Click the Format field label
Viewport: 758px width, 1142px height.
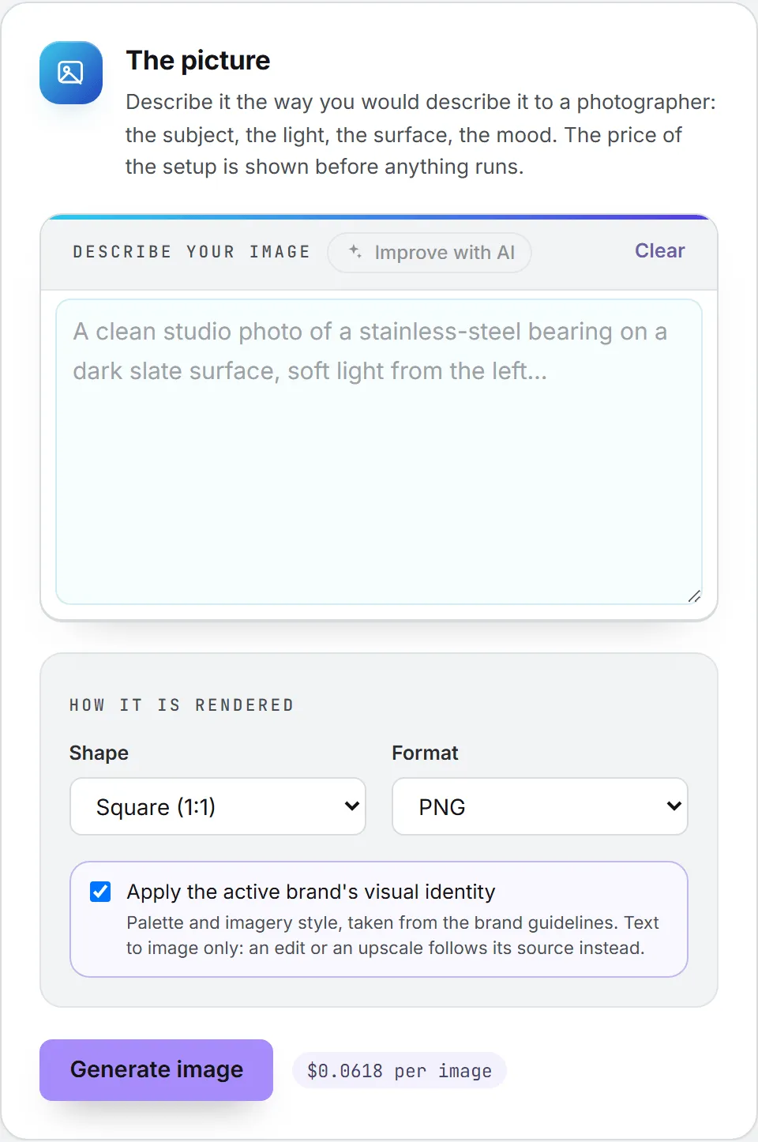(425, 753)
